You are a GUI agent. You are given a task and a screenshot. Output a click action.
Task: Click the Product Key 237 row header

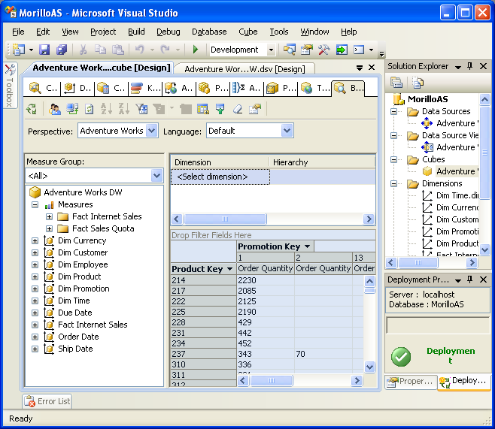point(203,354)
